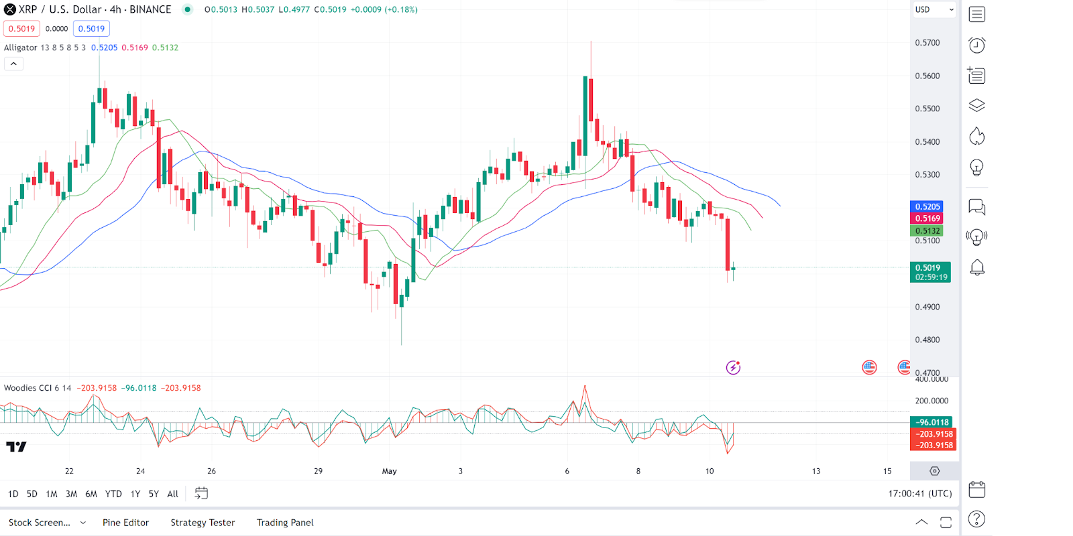Select the All time range
Screen dimensions: 1073x536
click(x=172, y=494)
